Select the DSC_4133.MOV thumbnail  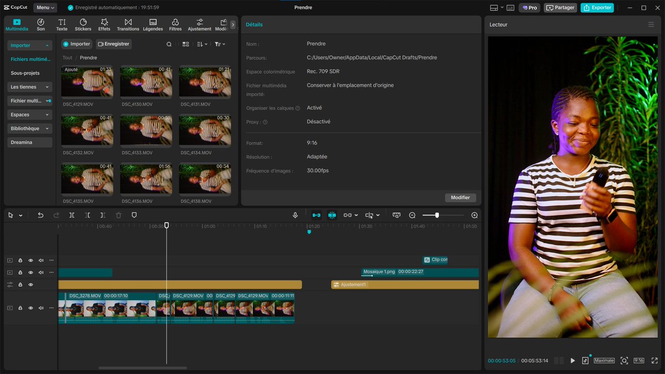point(146,130)
